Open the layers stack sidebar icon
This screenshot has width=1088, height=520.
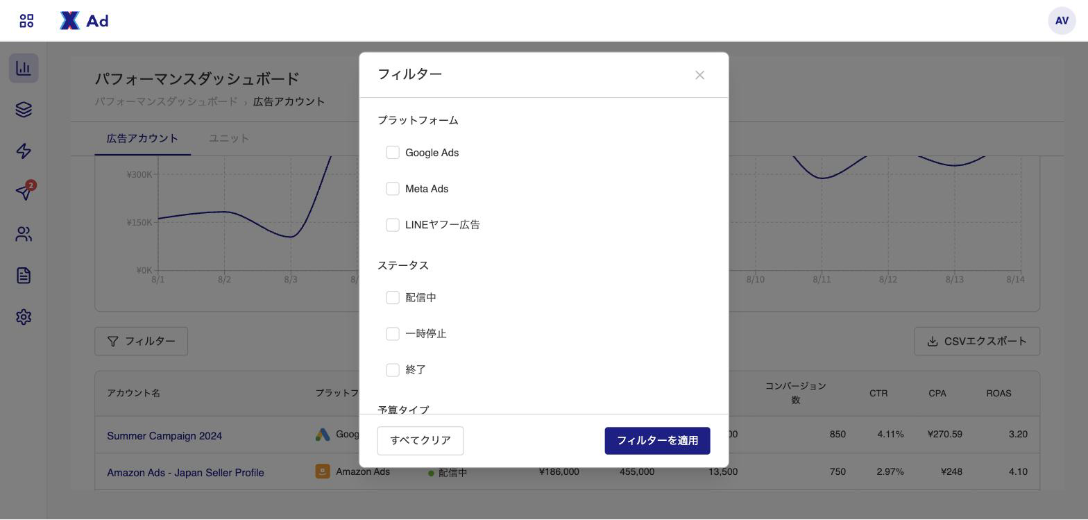24,110
